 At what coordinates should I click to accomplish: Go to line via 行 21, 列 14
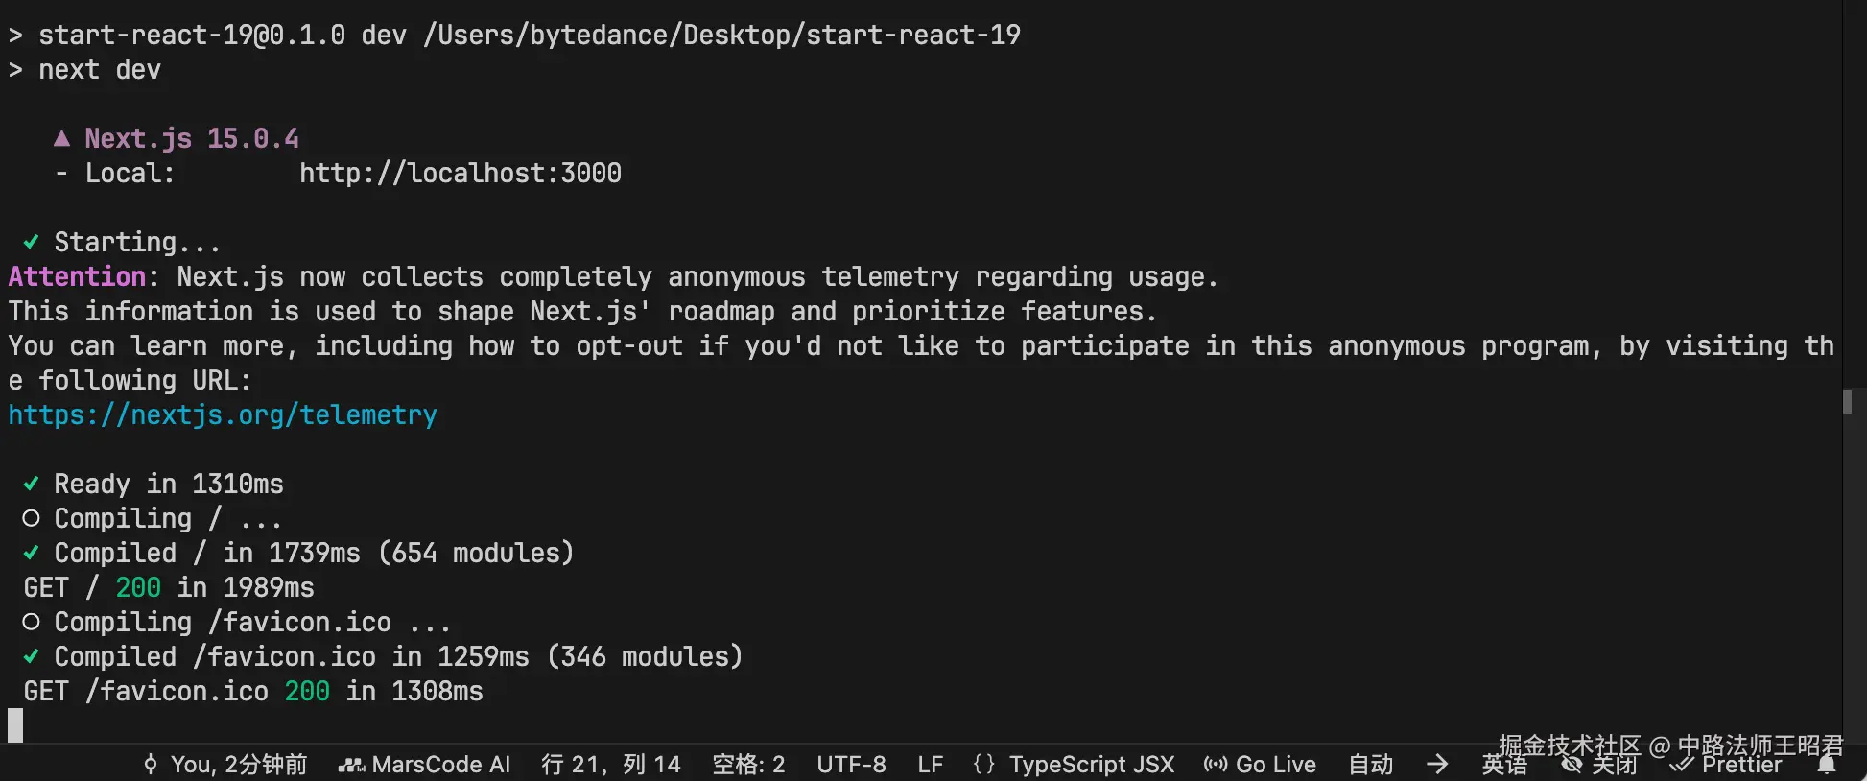(611, 765)
